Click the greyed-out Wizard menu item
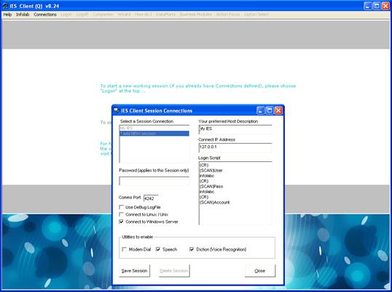392x292 pixels. pos(124,15)
